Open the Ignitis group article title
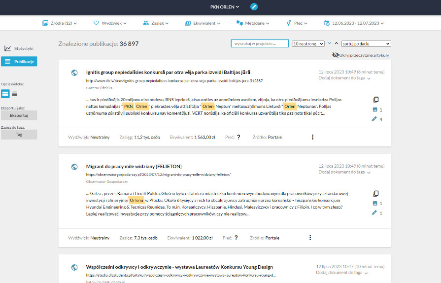Screen dimensions: 441x283 [x=168, y=72]
